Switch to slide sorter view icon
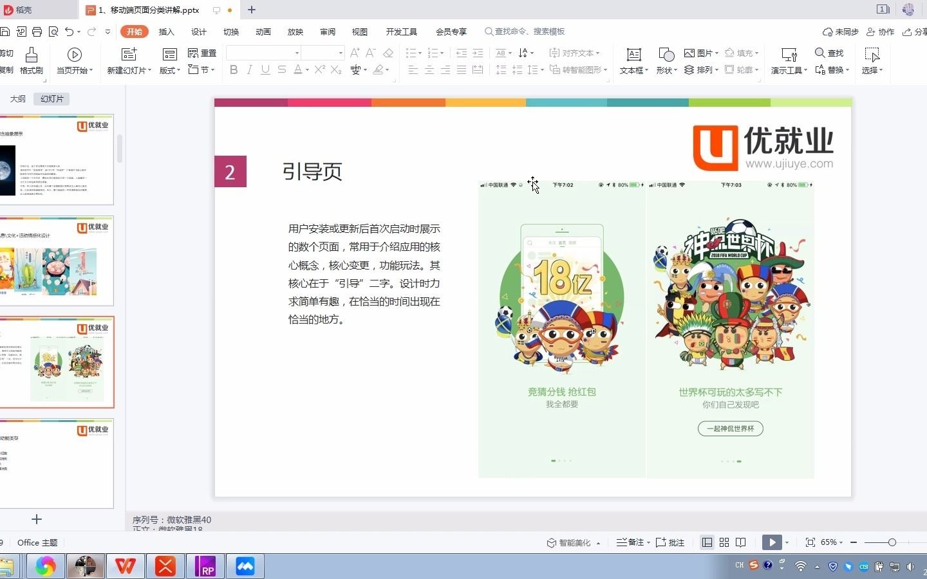 [x=724, y=542]
